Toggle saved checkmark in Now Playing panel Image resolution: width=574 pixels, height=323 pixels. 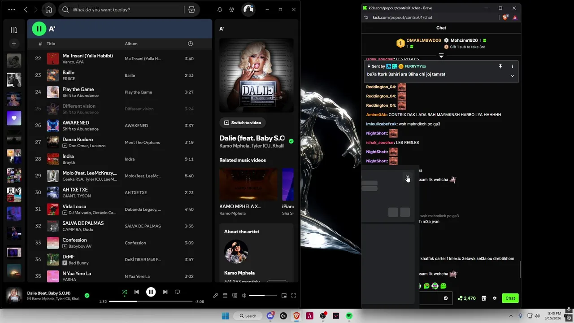point(291,141)
